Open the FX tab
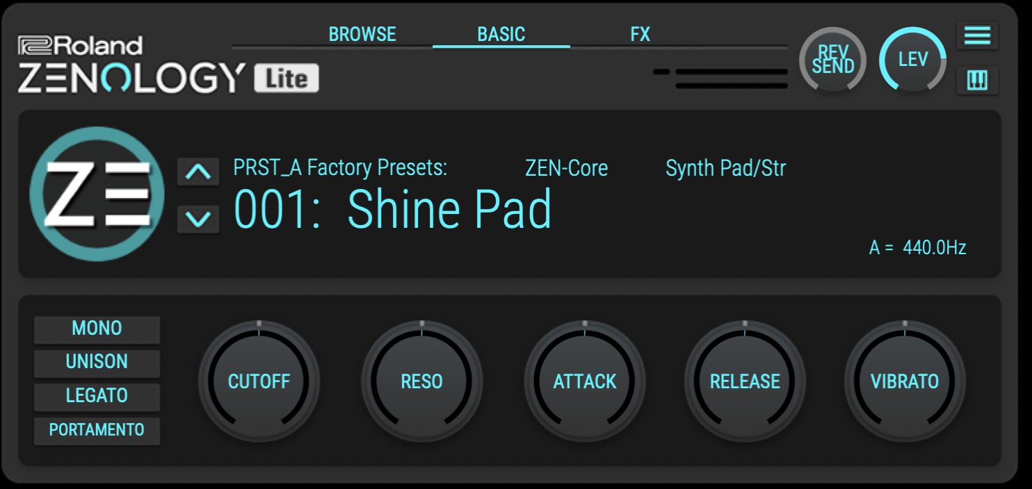The image size is (1032, 489). [640, 34]
